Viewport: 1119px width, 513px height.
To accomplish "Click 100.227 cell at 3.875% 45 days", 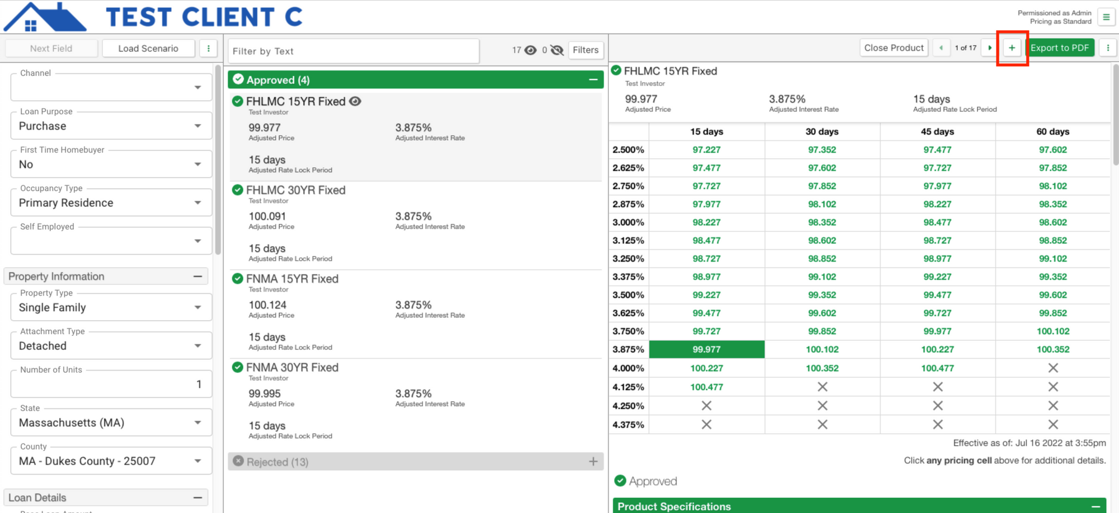I will pyautogui.click(x=938, y=349).
